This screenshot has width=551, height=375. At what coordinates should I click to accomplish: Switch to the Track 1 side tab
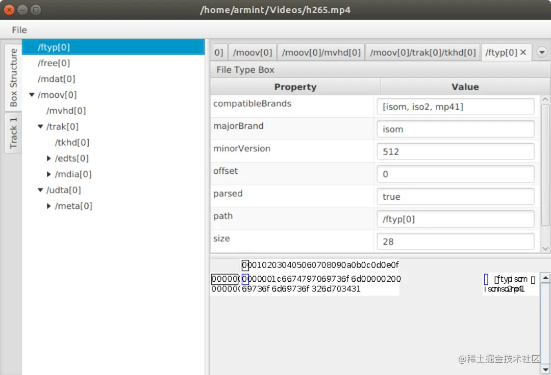(13, 133)
